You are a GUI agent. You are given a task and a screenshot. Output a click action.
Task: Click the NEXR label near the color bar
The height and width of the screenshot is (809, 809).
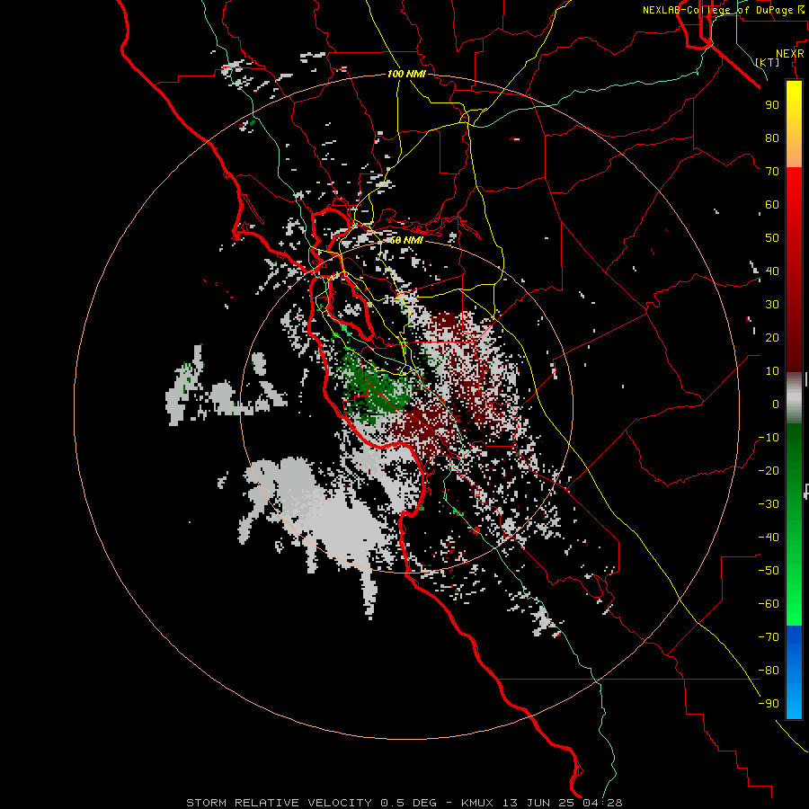(790, 54)
